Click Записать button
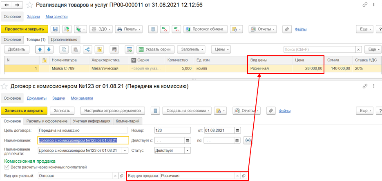Screen dimensions: 382x181 click(x=62, y=110)
